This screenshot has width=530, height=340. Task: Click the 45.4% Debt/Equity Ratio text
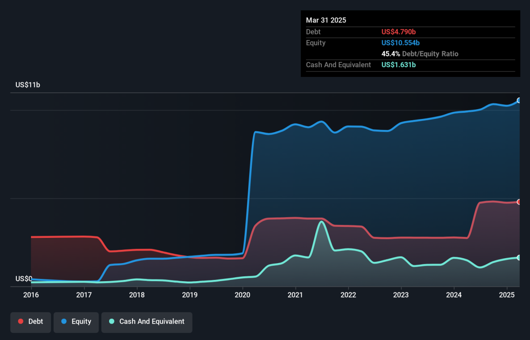tap(420, 54)
